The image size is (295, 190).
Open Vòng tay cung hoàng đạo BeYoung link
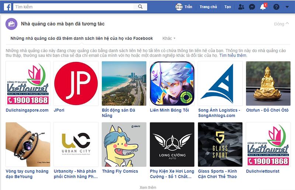(x=27, y=174)
